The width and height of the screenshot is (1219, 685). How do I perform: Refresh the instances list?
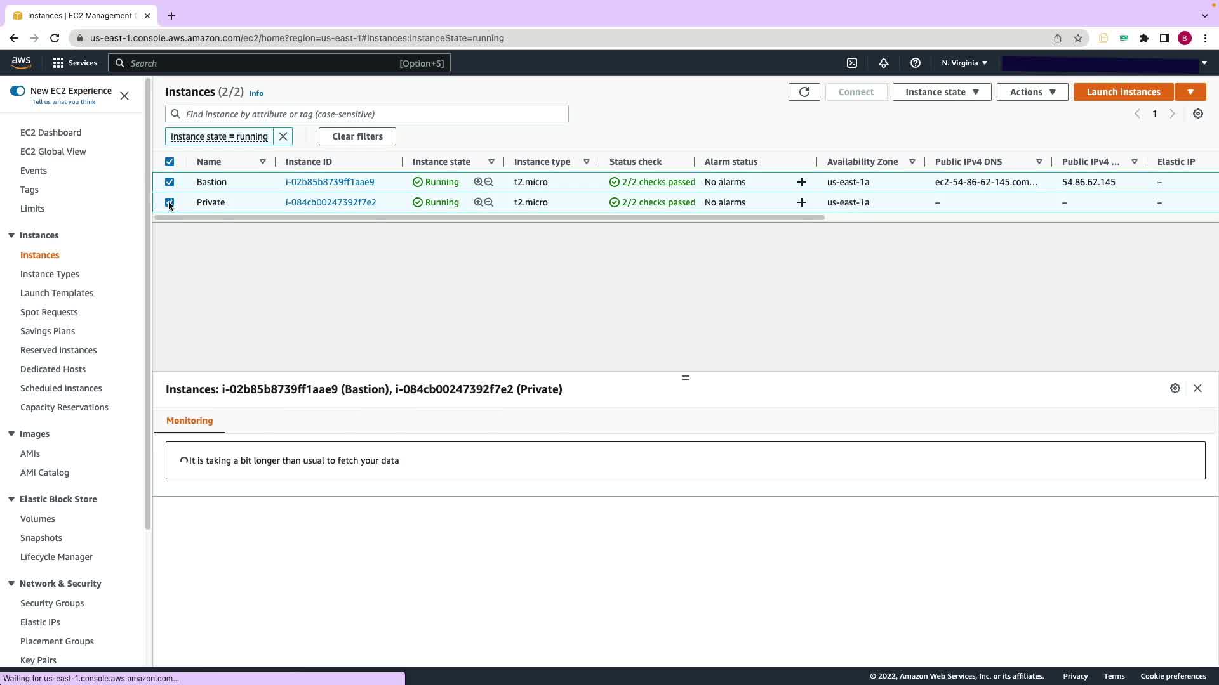point(804,92)
